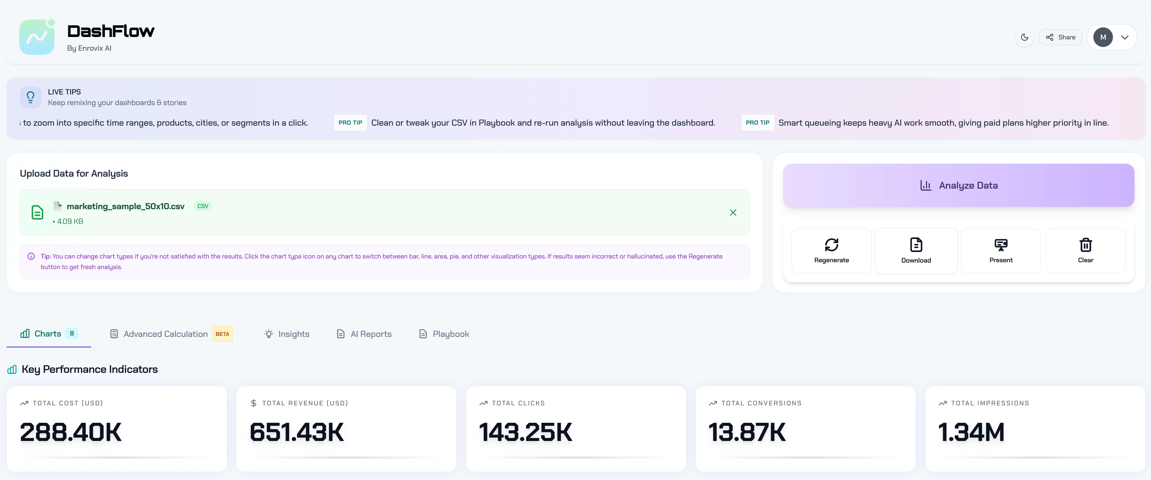Select the Total Revenue (USD) KPI card
Image resolution: width=1151 pixels, height=480 pixels.
pyautogui.click(x=346, y=428)
